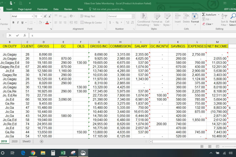Open Calculator from the taskbar
The image size is (236, 157).
53,152
